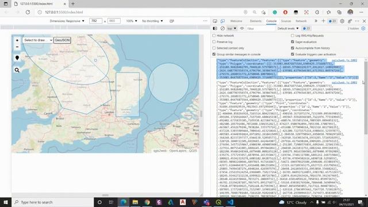The height and width of the screenshot is (207, 368).
Task: Uncheck Group similar messages in console
Action: click(x=214, y=54)
